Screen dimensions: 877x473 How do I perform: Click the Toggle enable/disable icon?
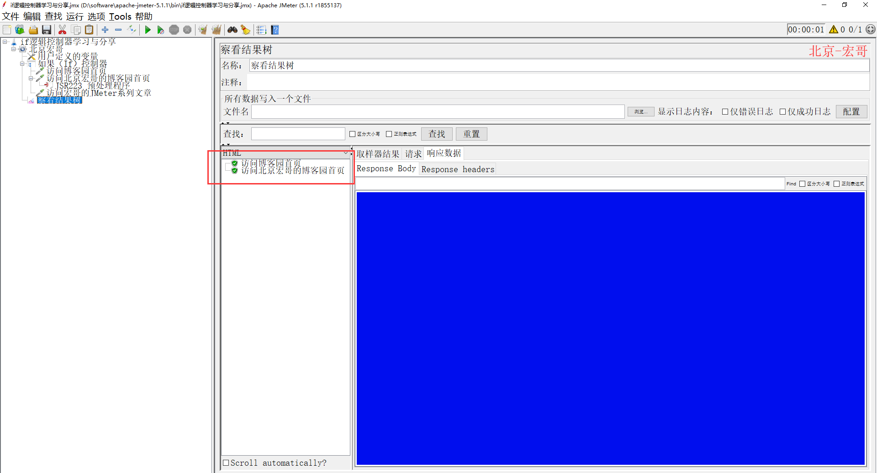[132, 30]
